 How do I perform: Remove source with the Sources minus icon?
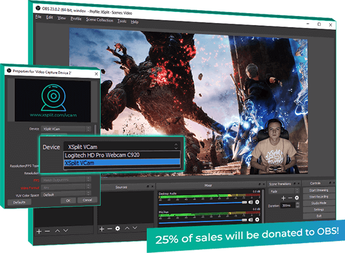[110, 229]
